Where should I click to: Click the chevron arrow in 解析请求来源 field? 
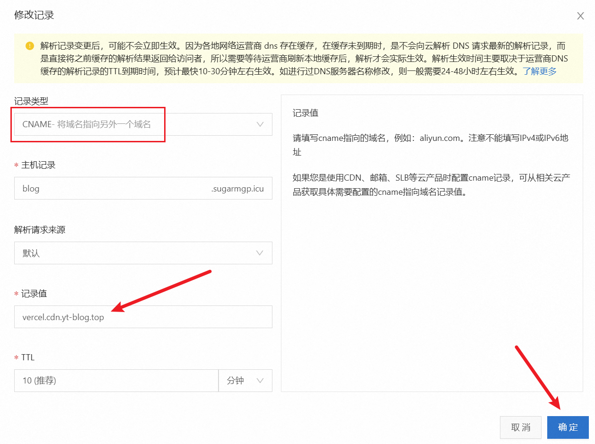click(x=260, y=253)
